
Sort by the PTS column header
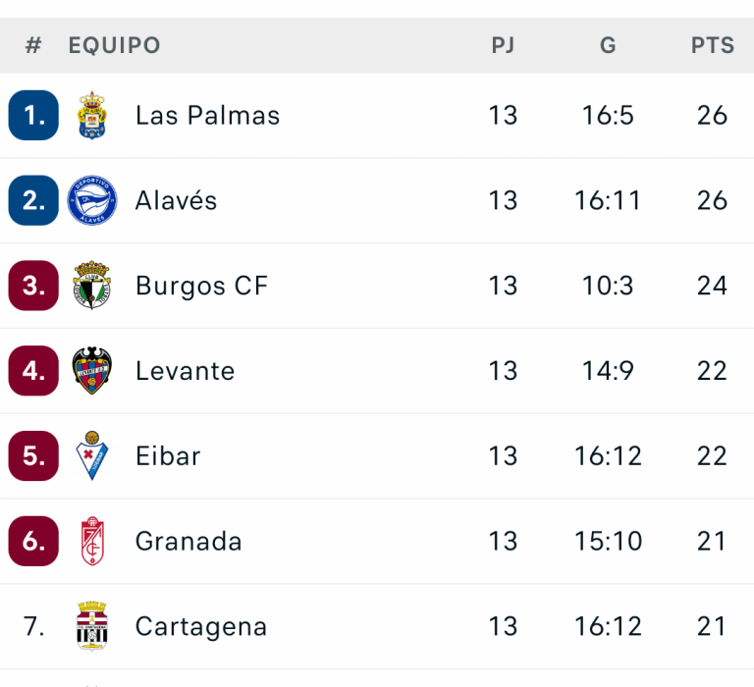(x=712, y=45)
